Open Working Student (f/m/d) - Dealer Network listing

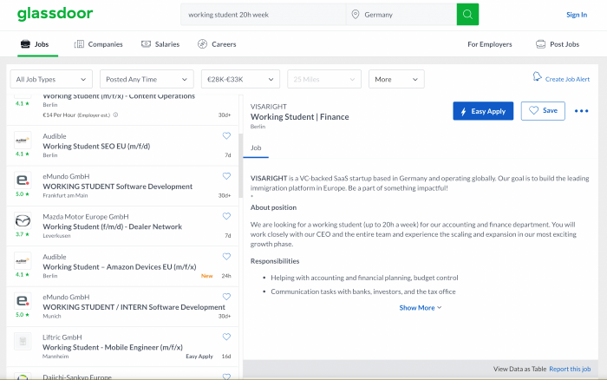112,226
